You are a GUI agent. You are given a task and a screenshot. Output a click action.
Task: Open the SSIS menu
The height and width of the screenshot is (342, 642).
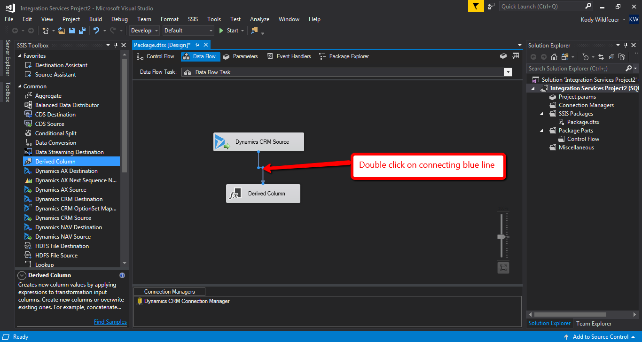pos(193,19)
